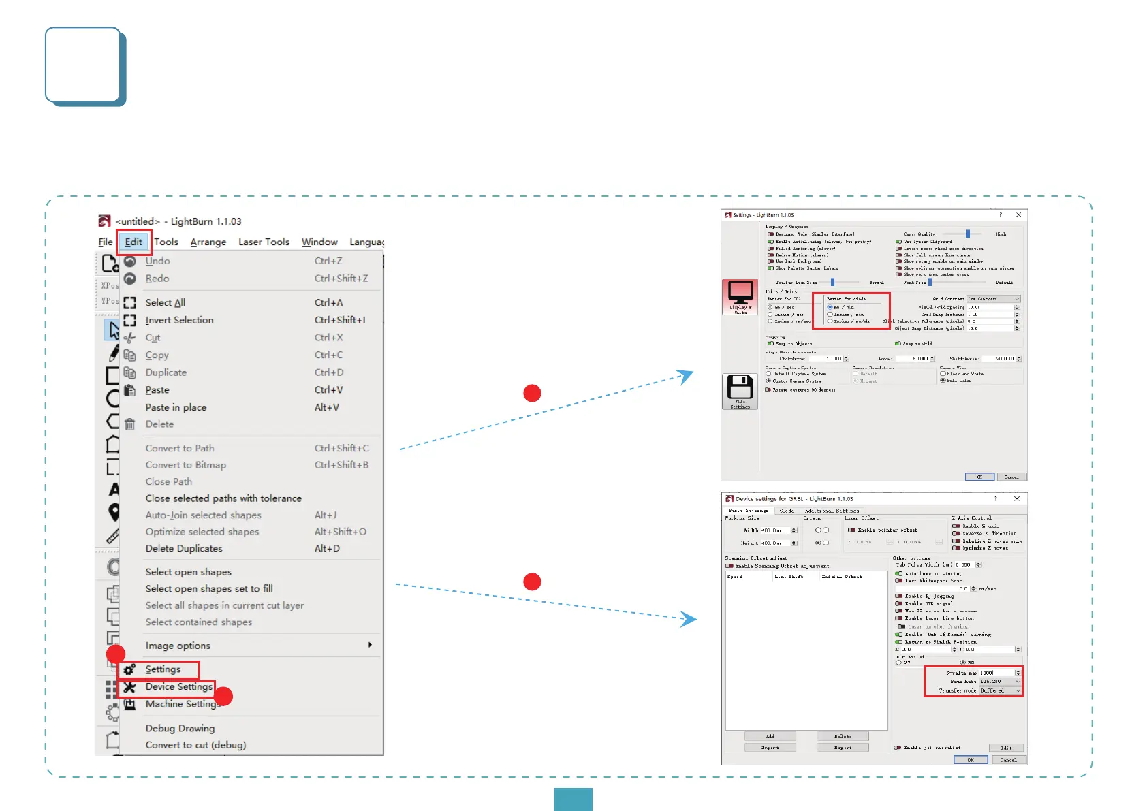Choose Device Settings from the Edit menu
Screen dimensions: 1147x811
tap(179, 687)
